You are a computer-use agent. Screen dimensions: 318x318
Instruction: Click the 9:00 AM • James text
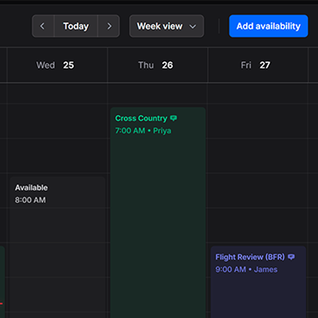click(x=246, y=270)
